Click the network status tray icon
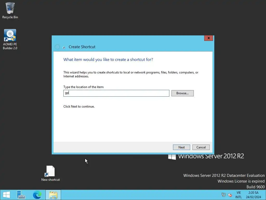The height and width of the screenshot is (200, 266). coord(224,195)
